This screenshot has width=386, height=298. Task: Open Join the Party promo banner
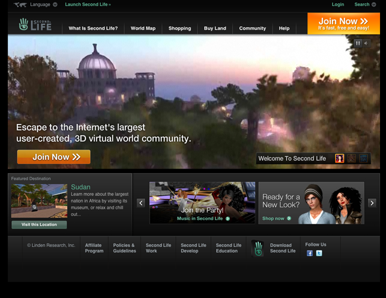pyautogui.click(x=203, y=203)
